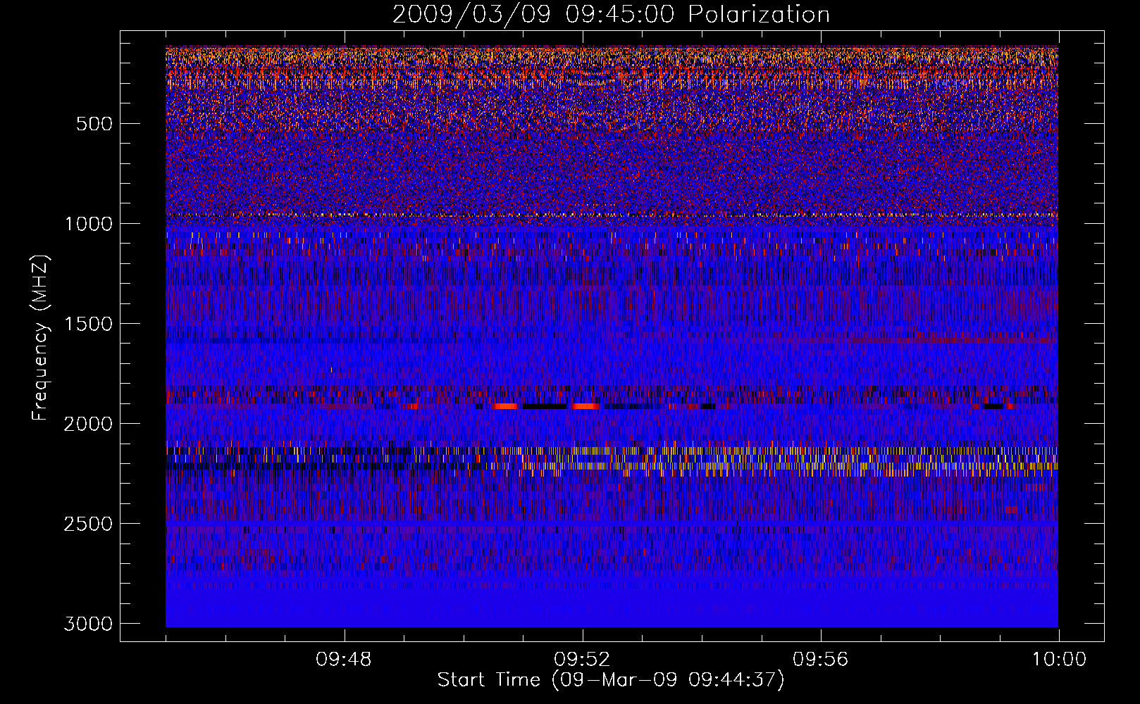Click the "Start Time (09-Mar-09 09:44:37)" label
The width and height of the screenshot is (1140, 704).
[611, 680]
